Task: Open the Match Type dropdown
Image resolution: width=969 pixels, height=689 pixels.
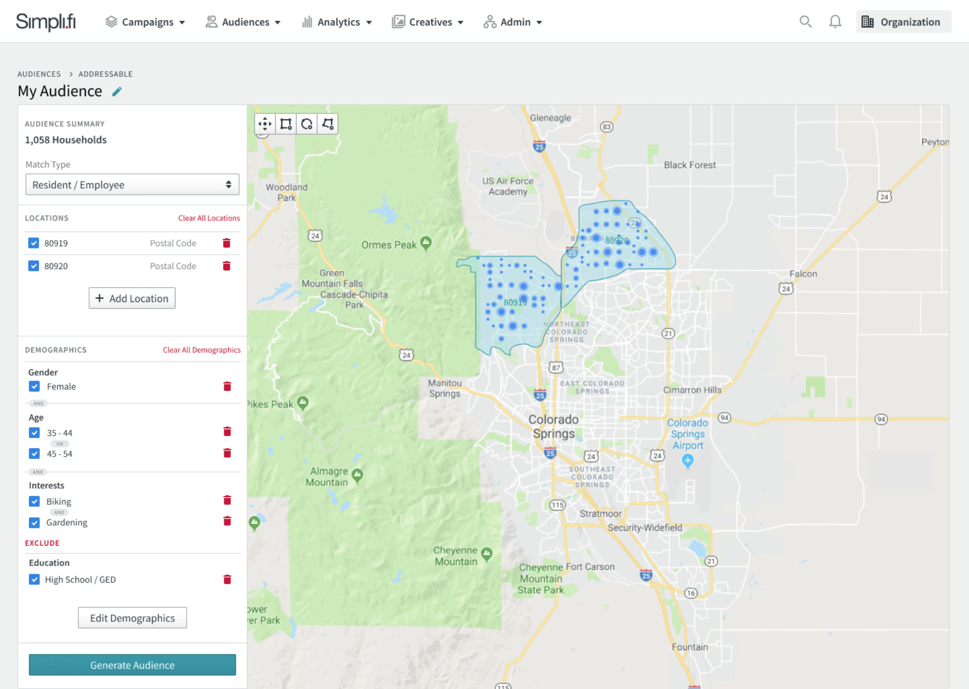Action: pyautogui.click(x=132, y=185)
